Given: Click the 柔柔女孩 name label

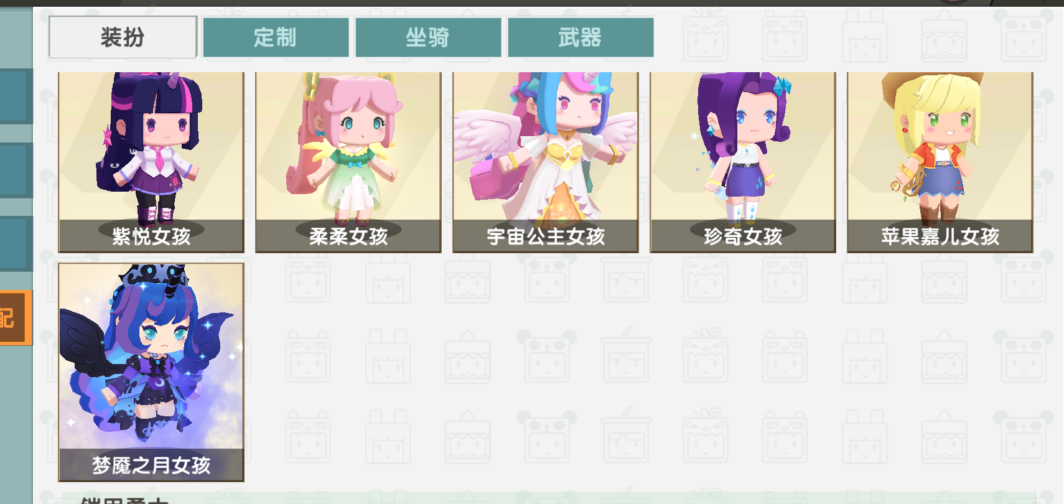Looking at the screenshot, I should click(x=348, y=236).
